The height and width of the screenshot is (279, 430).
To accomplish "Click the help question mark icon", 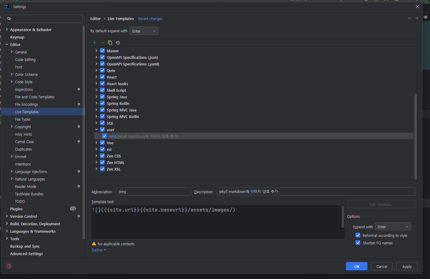I will point(9,266).
